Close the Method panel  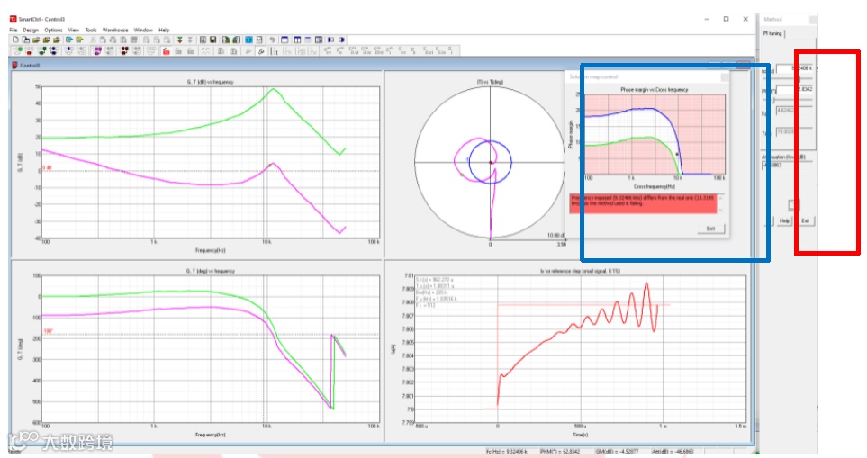(x=813, y=19)
